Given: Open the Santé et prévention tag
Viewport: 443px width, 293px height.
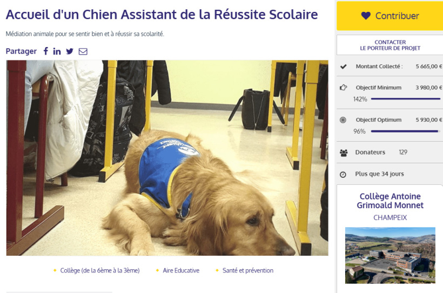Looking at the screenshot, I should (x=248, y=270).
